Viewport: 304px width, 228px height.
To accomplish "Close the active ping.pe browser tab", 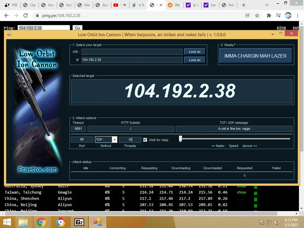I will coord(161,5).
